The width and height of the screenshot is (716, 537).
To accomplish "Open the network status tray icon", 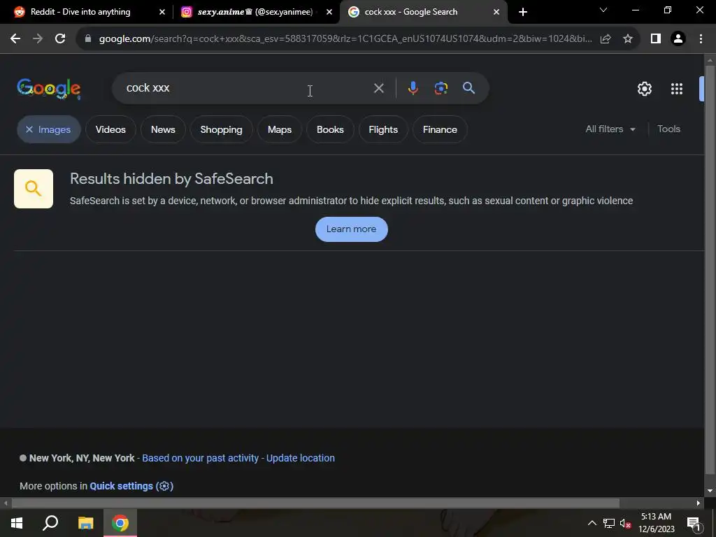I will coord(609,524).
